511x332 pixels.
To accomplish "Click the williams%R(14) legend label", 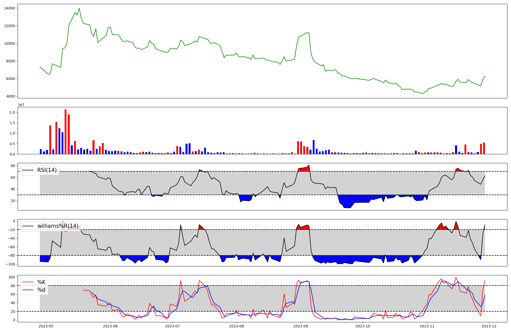I will pyautogui.click(x=58, y=226).
